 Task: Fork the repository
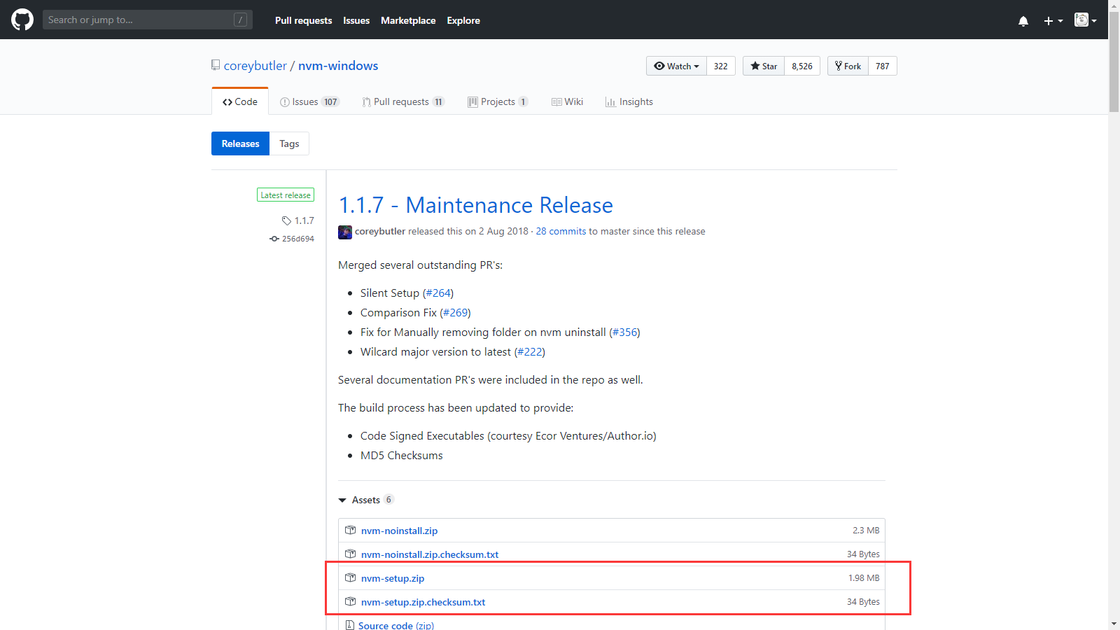pos(848,66)
